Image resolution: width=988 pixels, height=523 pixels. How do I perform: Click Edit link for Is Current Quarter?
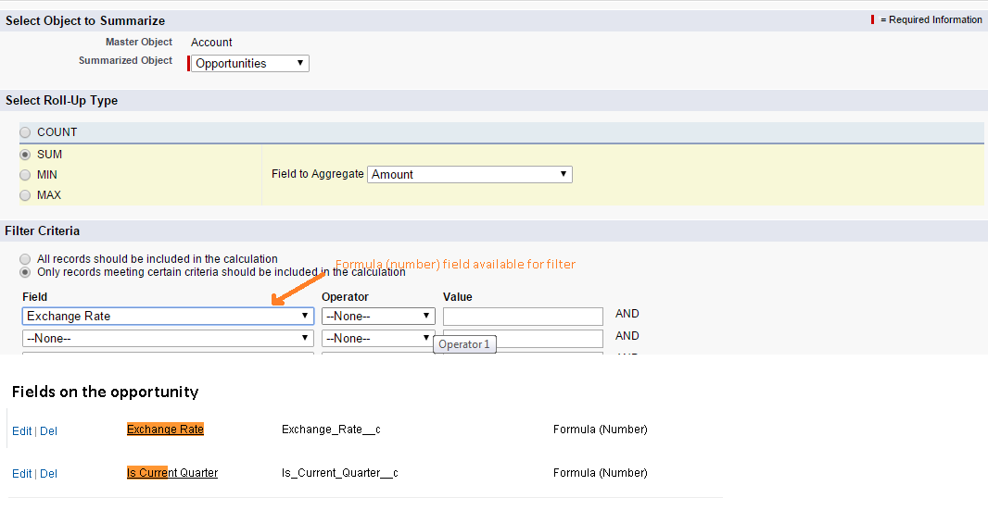click(21, 474)
